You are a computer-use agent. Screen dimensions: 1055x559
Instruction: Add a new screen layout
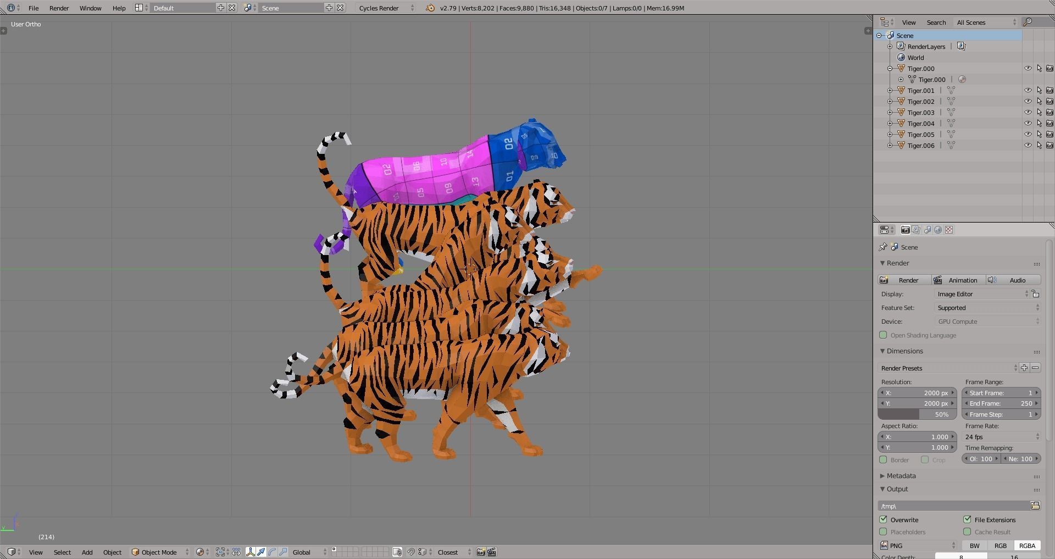220,8
